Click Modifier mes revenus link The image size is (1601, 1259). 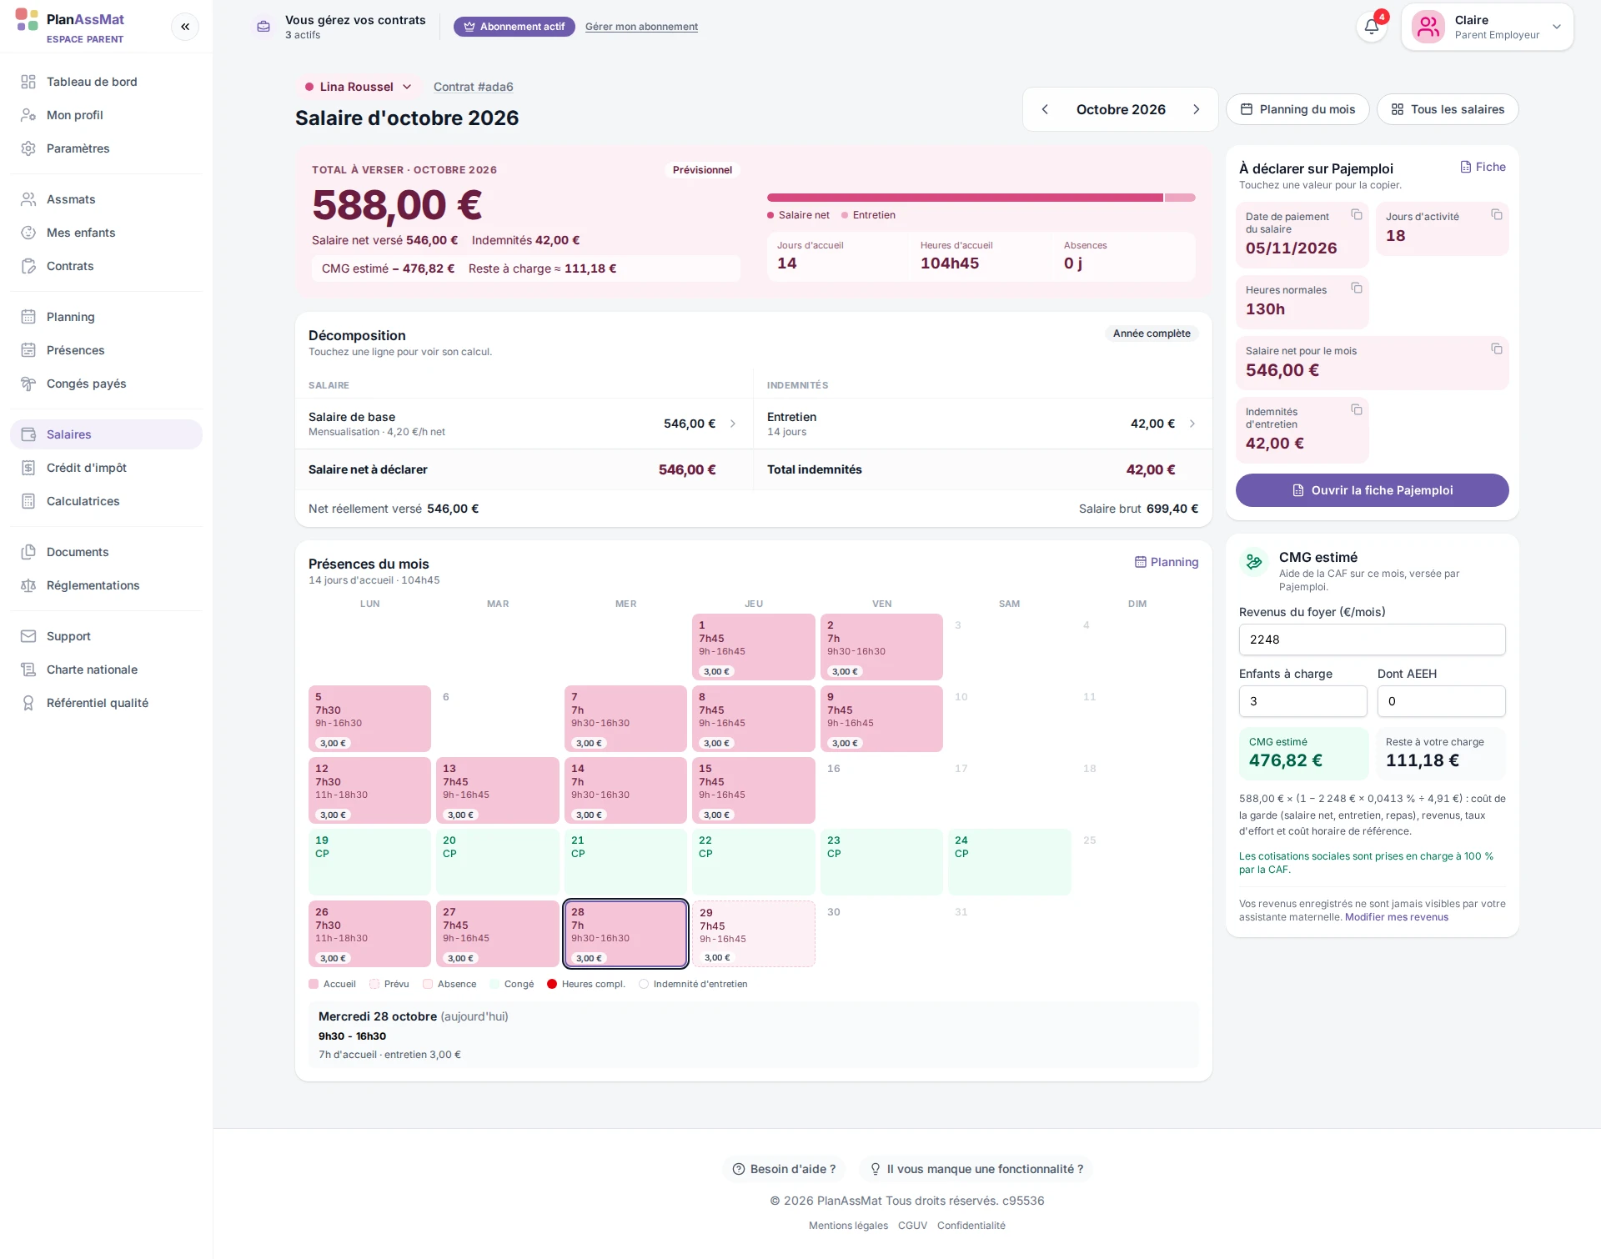tap(1397, 917)
